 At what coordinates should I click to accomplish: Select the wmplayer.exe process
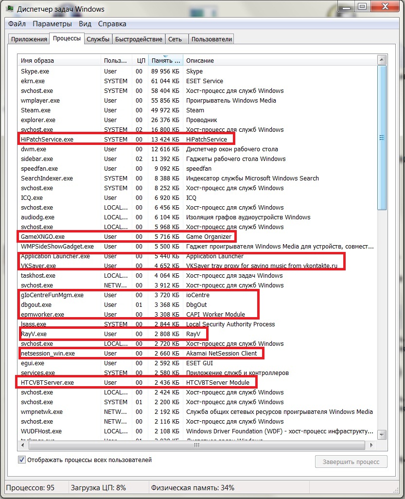point(197,101)
